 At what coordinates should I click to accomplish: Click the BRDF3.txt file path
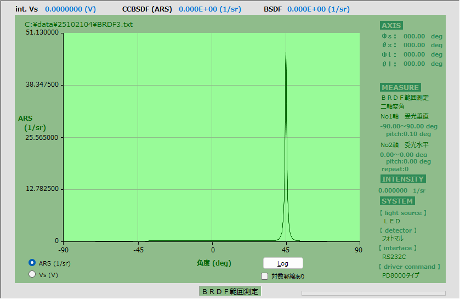tap(79, 25)
